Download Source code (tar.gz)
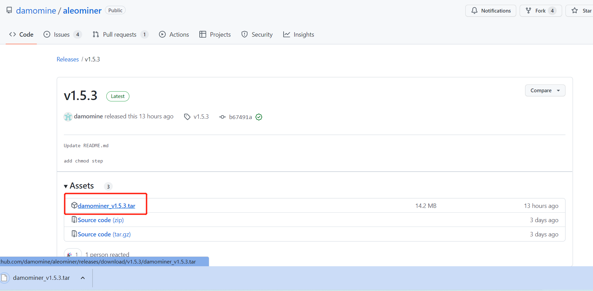 point(104,234)
